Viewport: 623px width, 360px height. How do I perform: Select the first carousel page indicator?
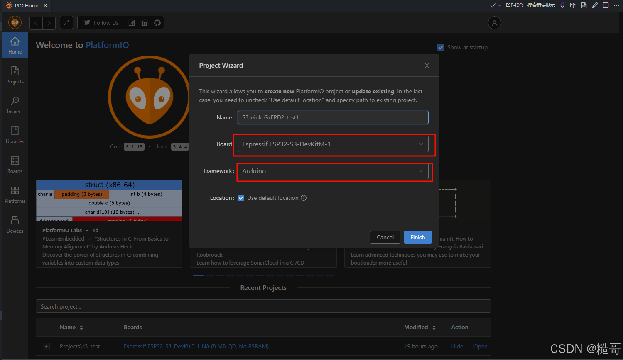199,275
